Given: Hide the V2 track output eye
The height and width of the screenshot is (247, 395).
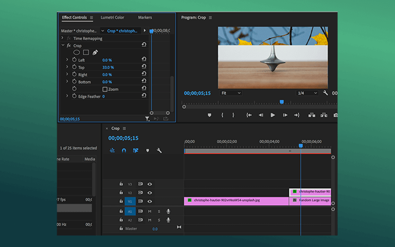Looking at the screenshot, I should point(149,193).
